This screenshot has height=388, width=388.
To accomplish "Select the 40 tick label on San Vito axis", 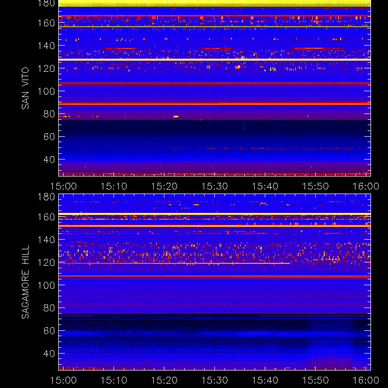I will click(x=49, y=160).
